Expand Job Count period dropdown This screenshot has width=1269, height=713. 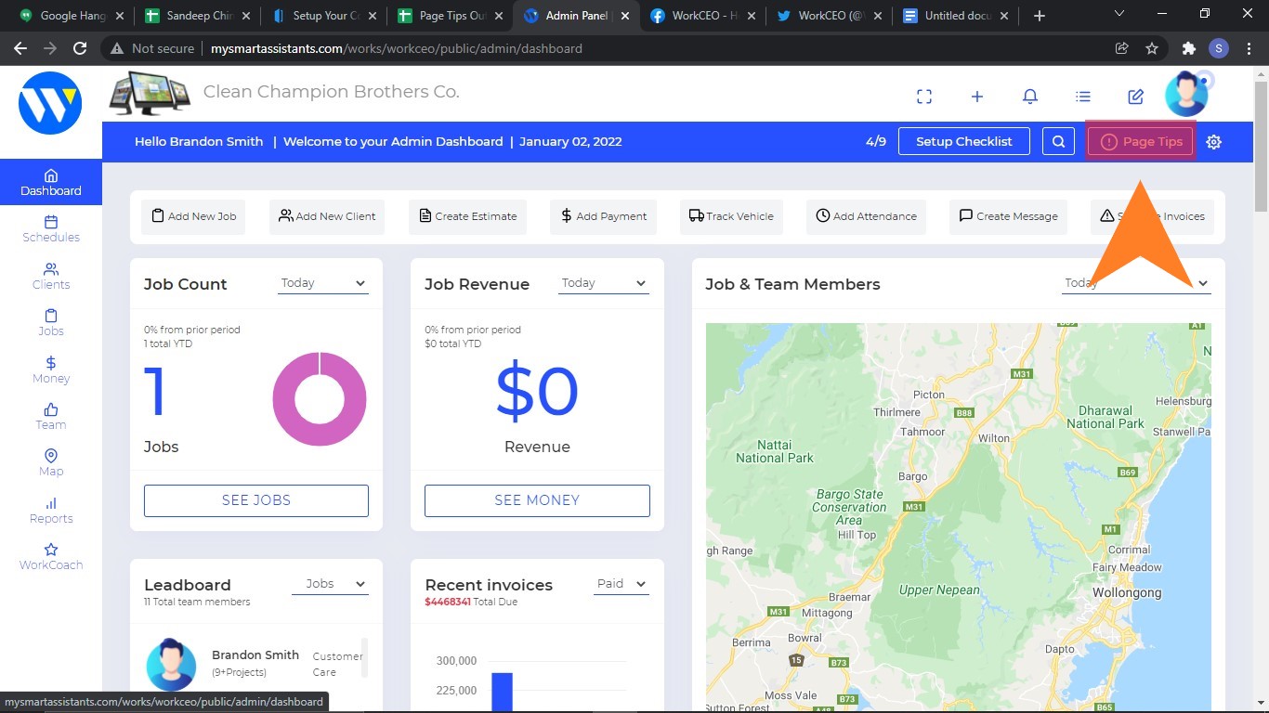tap(323, 283)
